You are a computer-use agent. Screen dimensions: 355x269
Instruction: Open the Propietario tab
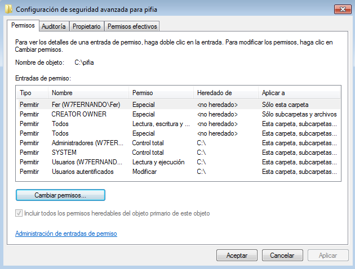[x=86, y=26]
